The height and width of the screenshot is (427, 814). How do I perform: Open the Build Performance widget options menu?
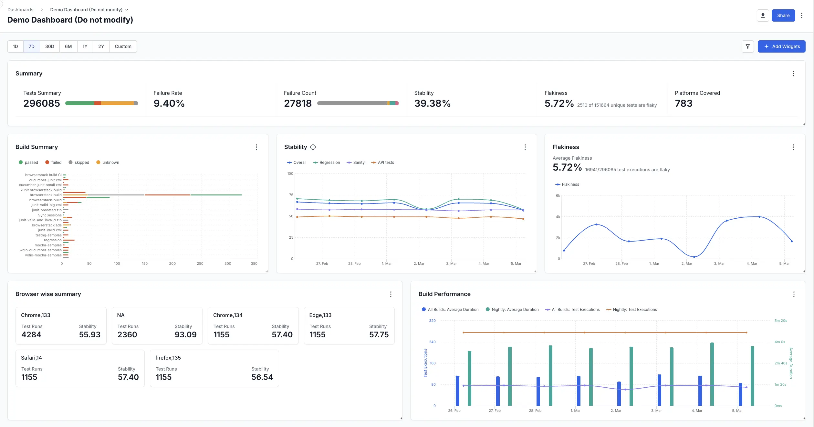794,294
